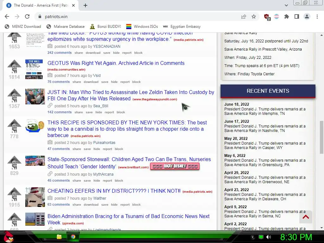This screenshot has height=243, width=324.
Task: View 142 comments on Zeldin post
Action: 59,112
